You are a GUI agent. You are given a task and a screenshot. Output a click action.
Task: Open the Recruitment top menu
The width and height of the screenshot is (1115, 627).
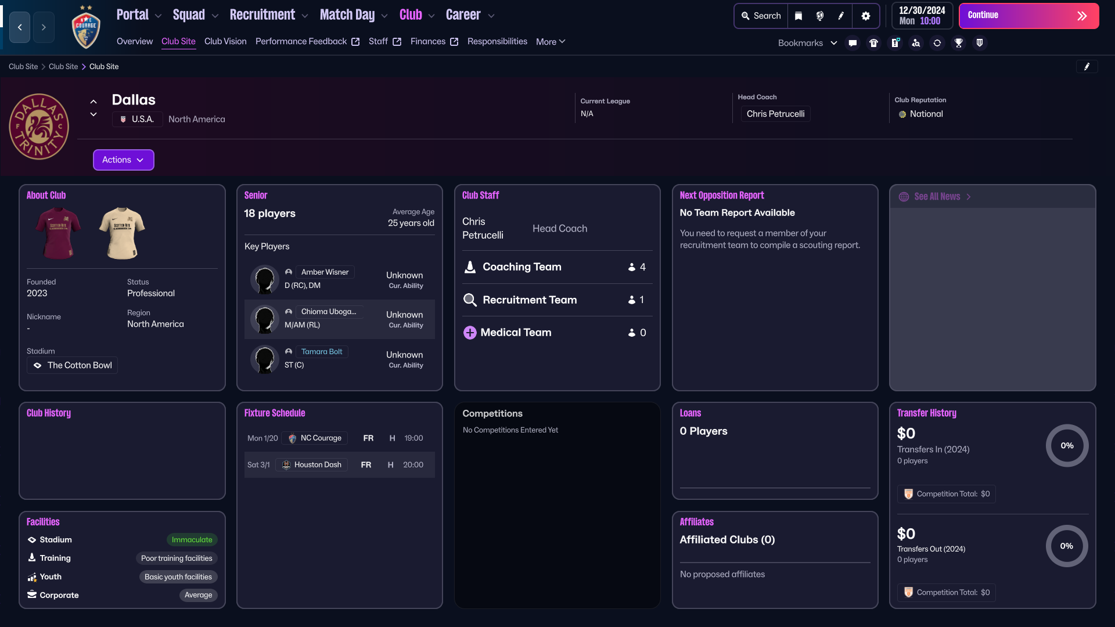(x=268, y=15)
